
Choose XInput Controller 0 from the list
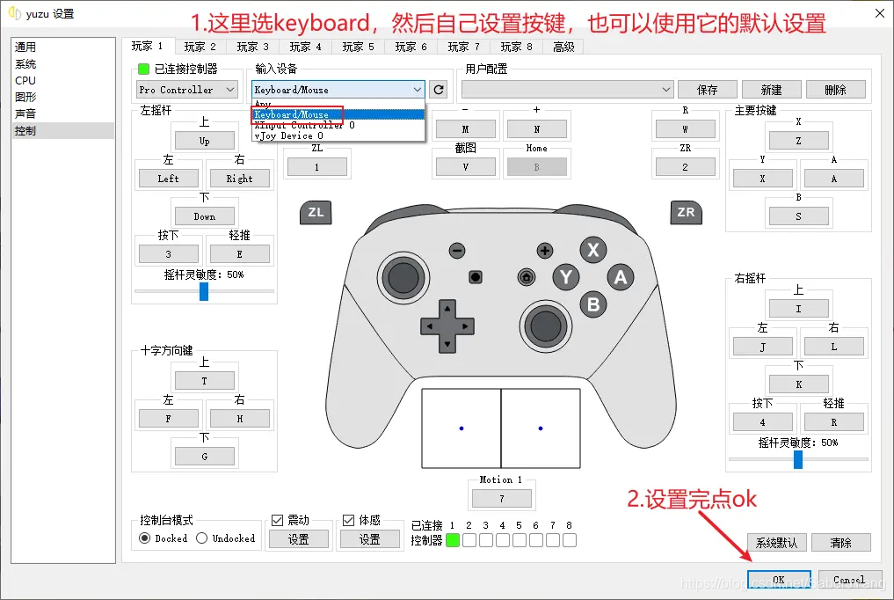click(338, 125)
